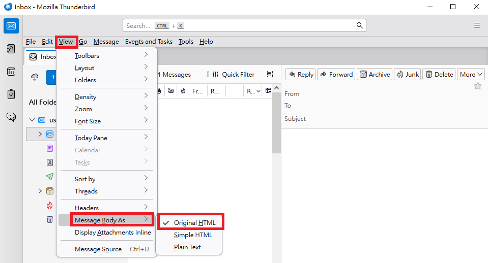Click the scrollbar up arrow
Screen dimensions: 488x263
276,88
